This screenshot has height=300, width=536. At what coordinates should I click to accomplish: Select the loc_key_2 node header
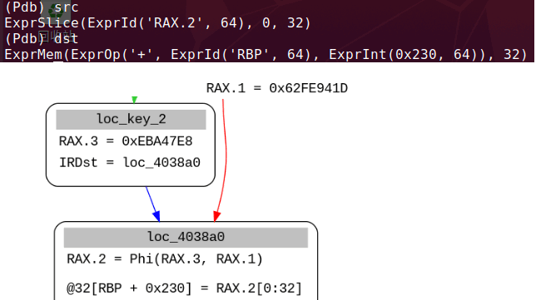[x=131, y=120]
